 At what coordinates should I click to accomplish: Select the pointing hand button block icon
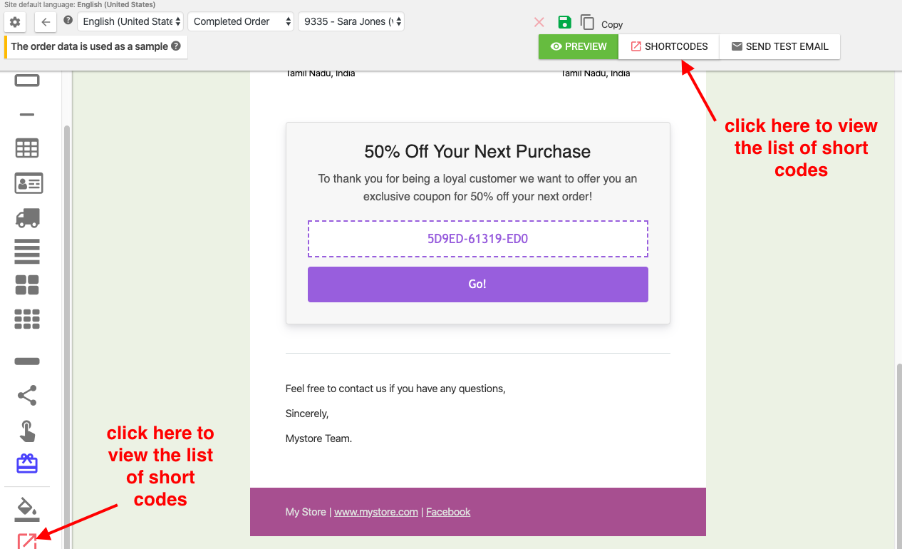point(27,431)
